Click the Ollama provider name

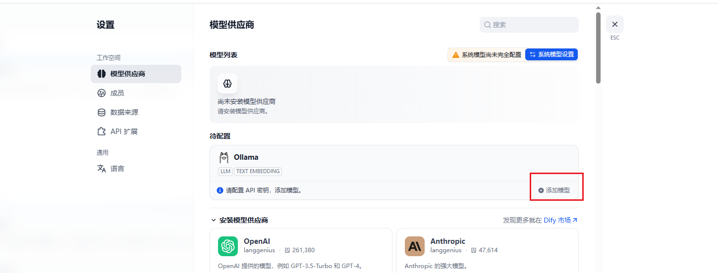point(246,157)
